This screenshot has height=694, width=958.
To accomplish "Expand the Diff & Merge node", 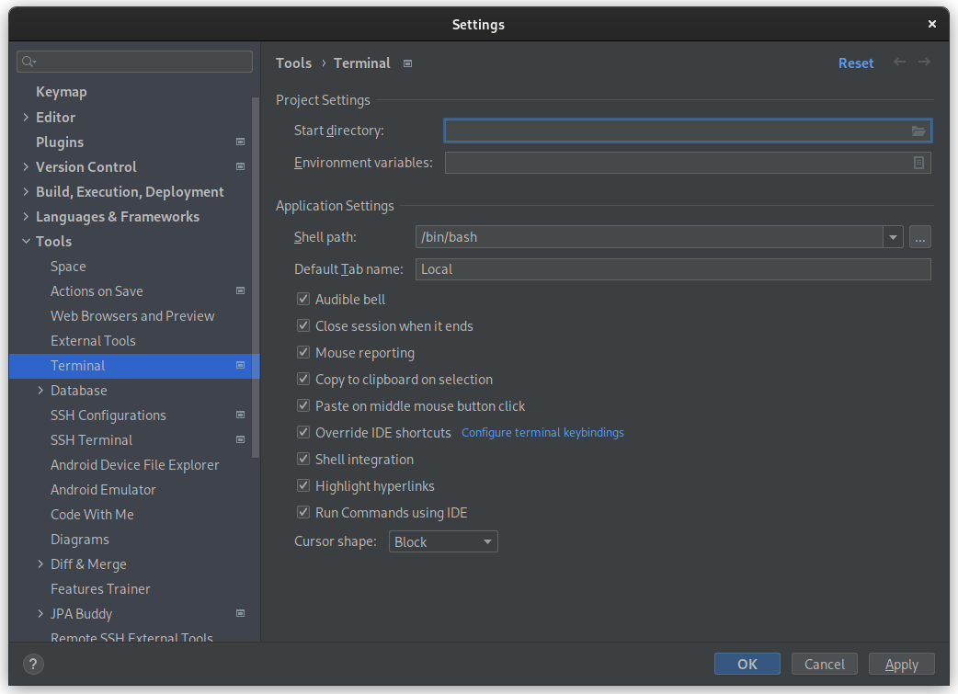I will point(40,563).
